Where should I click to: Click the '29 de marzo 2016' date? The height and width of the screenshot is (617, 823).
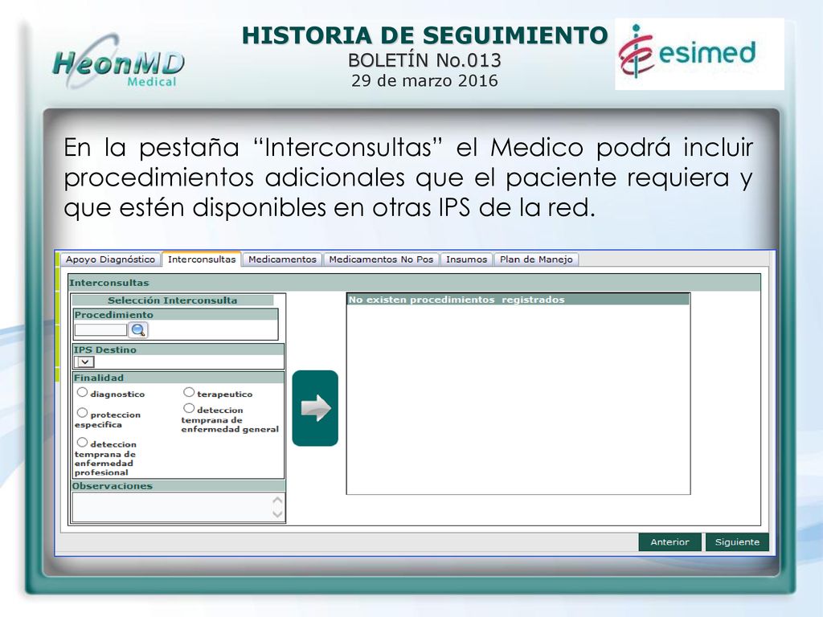tap(424, 81)
